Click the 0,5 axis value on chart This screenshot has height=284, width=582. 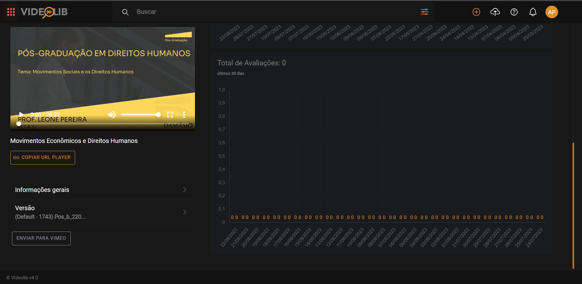pyautogui.click(x=222, y=156)
